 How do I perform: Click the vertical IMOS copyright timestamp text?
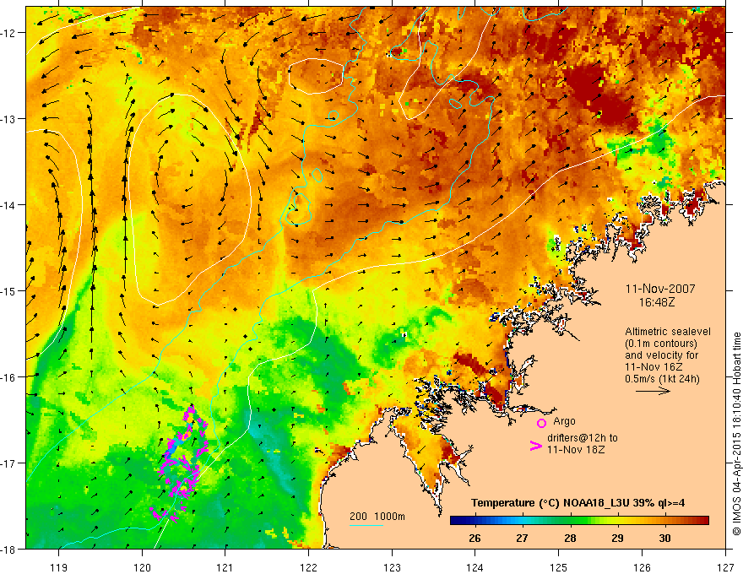point(736,434)
